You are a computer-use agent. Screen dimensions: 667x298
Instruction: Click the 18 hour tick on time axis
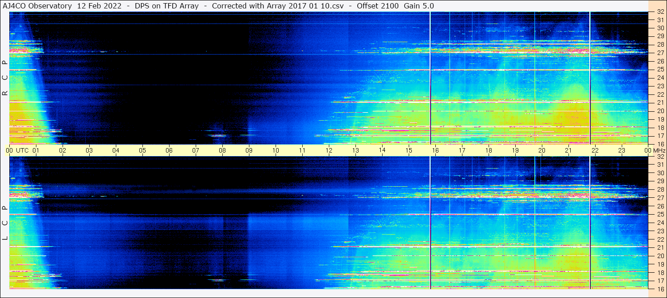tap(489, 150)
